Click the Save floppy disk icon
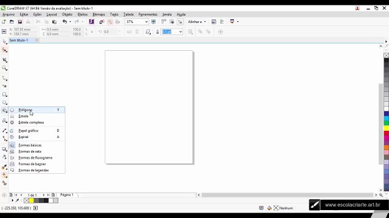Viewport: 389px width, 218px height. (20, 22)
